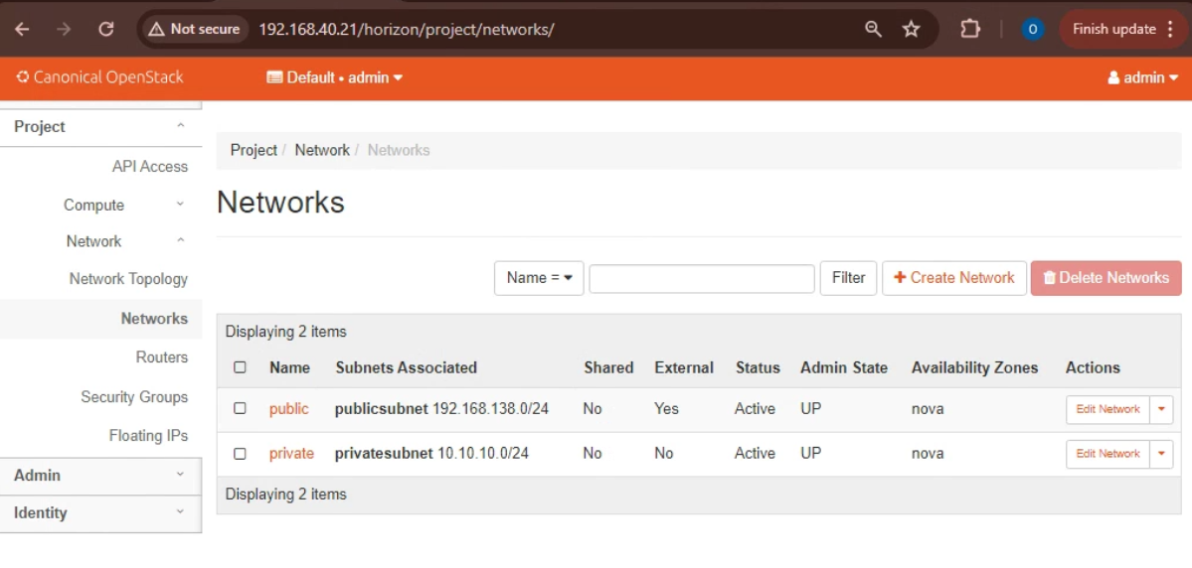Open the private network link
This screenshot has height=568, width=1192.
click(291, 453)
